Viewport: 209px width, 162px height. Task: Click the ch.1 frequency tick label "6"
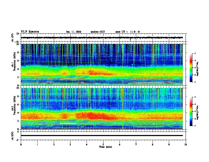[x=18, y=61]
